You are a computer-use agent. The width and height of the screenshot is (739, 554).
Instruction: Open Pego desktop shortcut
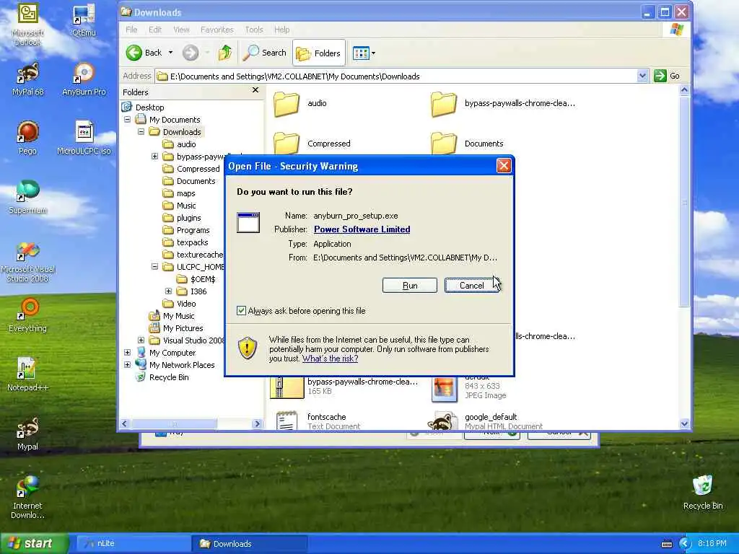click(x=27, y=138)
